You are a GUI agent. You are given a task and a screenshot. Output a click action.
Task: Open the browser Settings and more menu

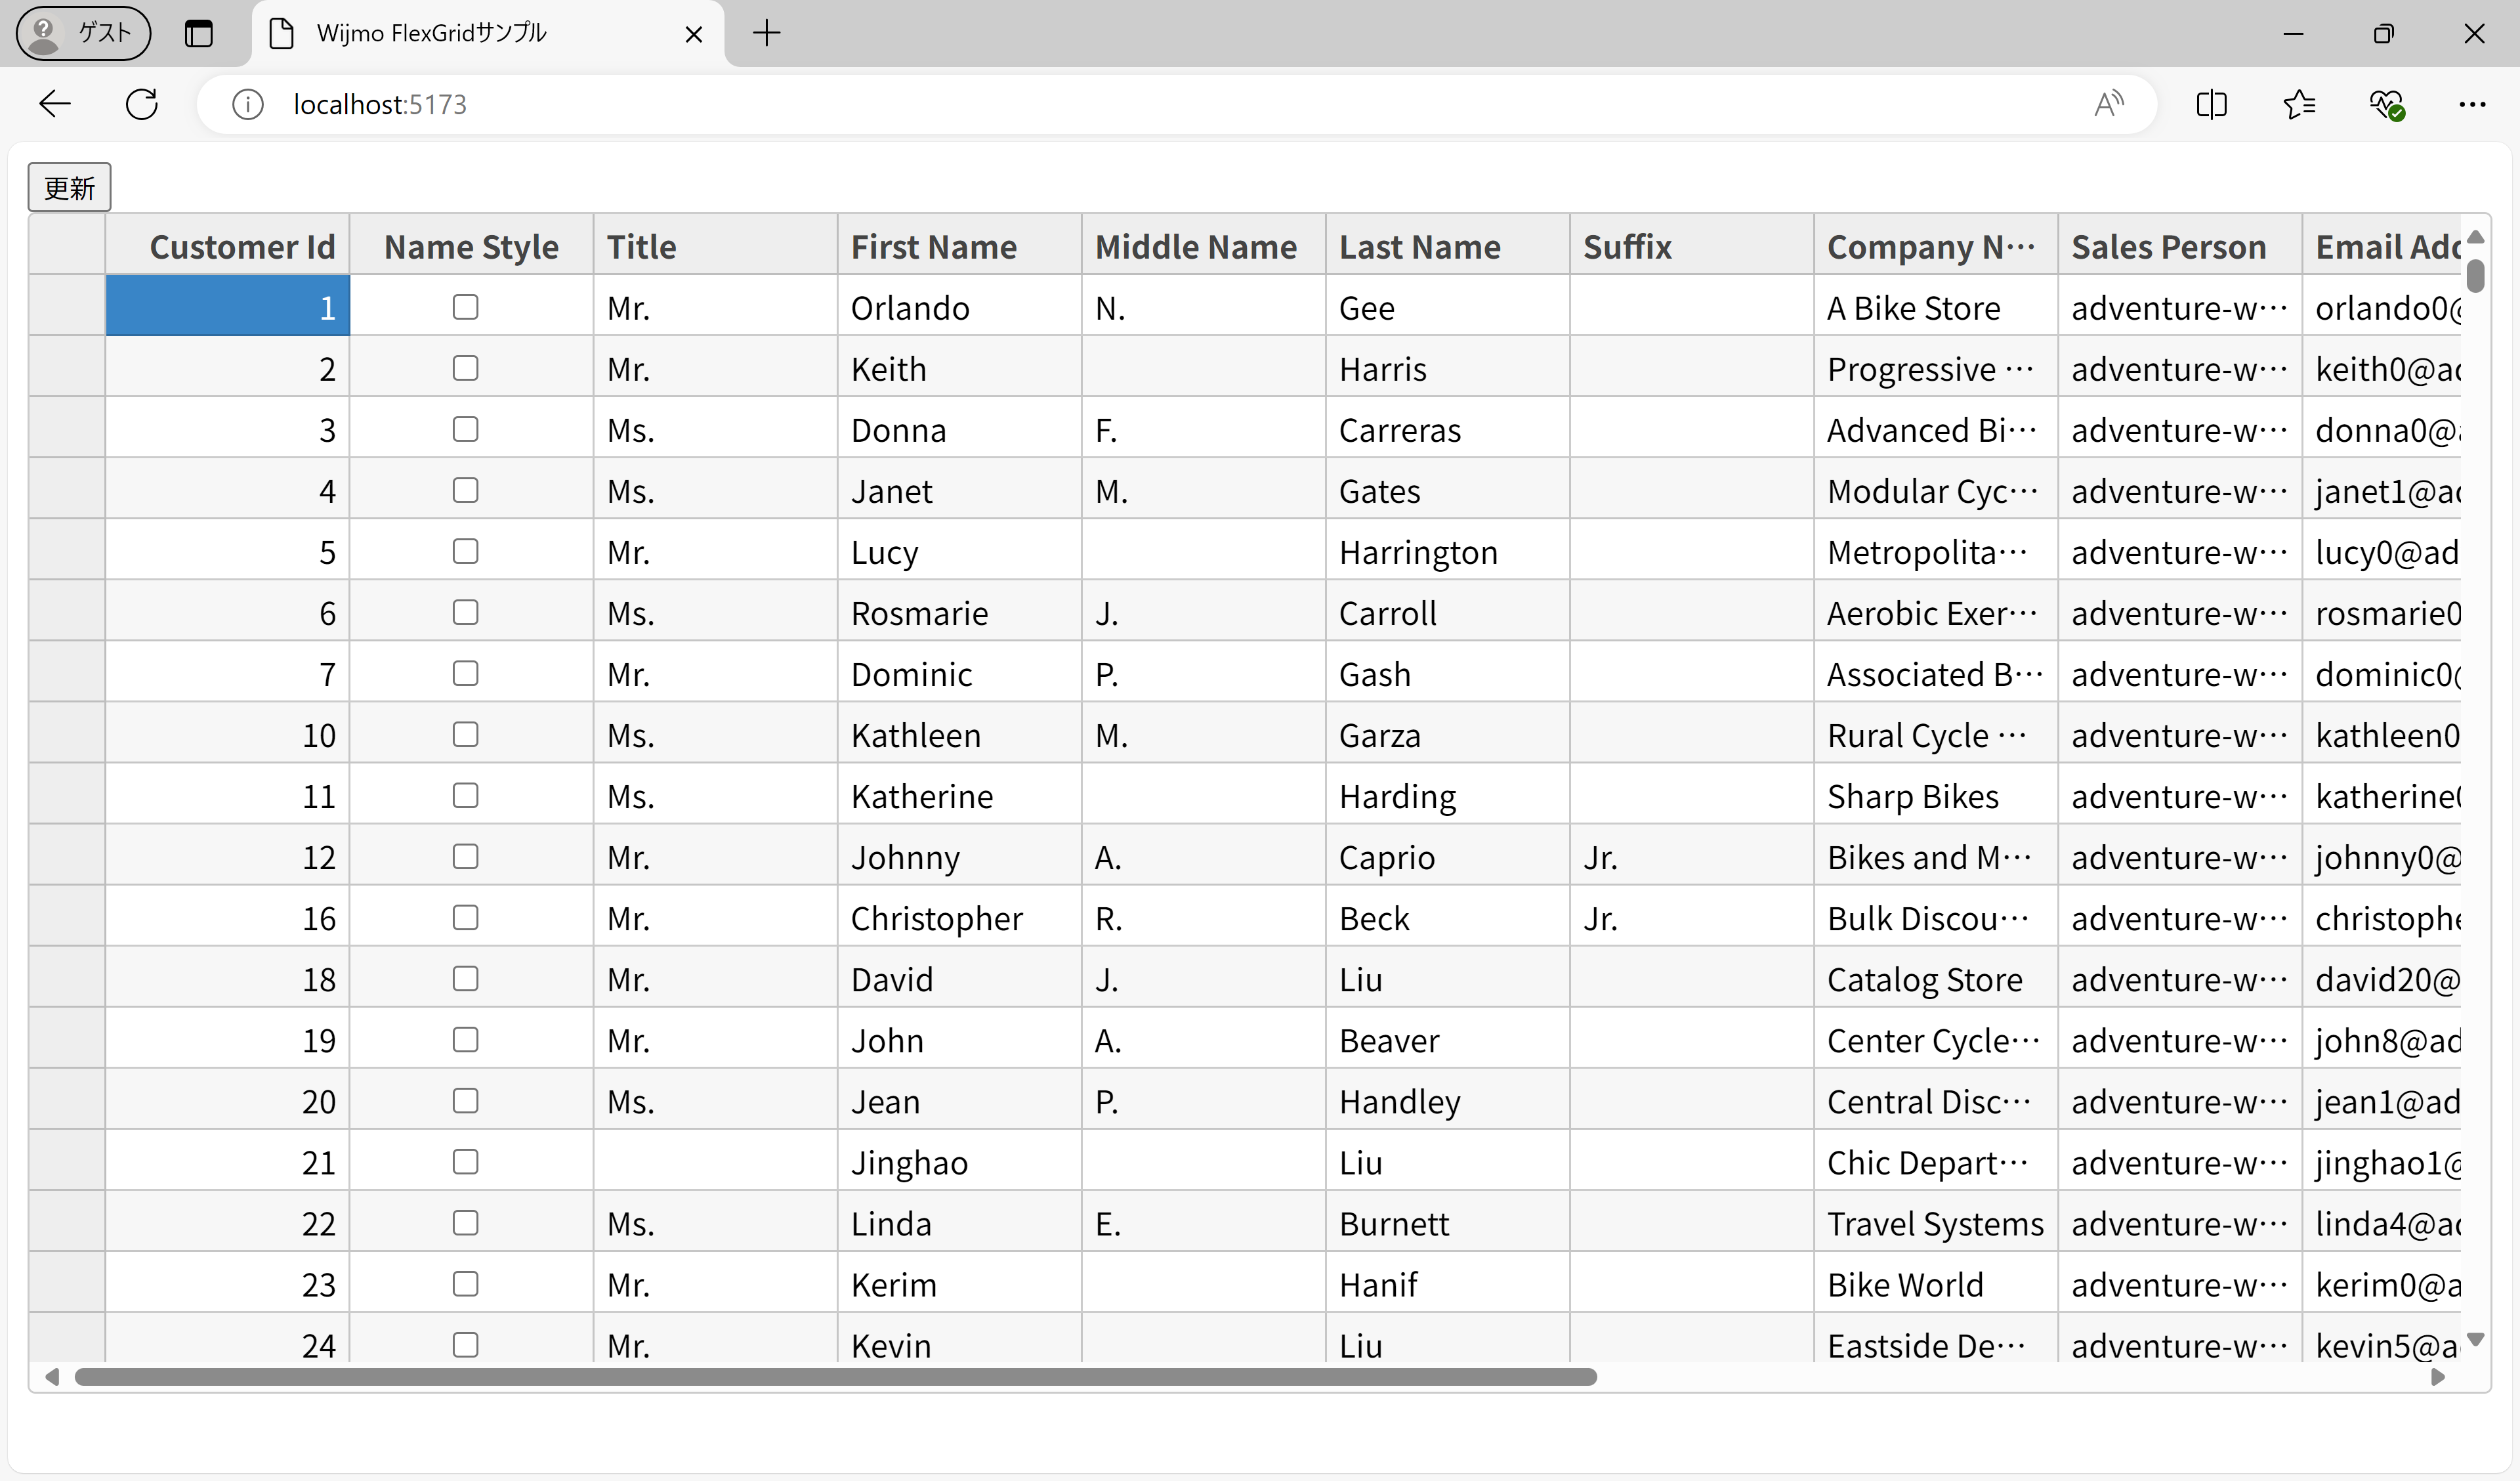(2472, 104)
